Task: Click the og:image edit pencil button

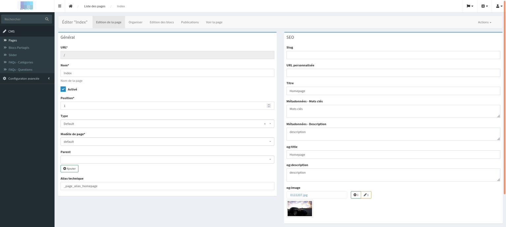Action: tap(366, 195)
